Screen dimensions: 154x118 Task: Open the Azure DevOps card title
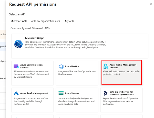pos(72,66)
